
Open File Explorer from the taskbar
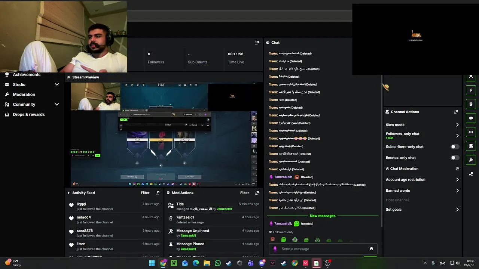click(207, 263)
